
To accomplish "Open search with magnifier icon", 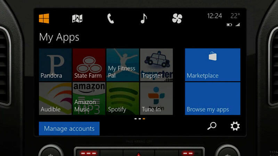I will tap(212, 126).
